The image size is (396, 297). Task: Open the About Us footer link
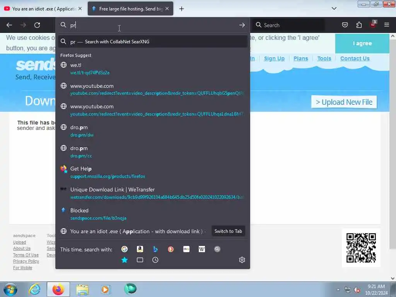tap(22, 249)
